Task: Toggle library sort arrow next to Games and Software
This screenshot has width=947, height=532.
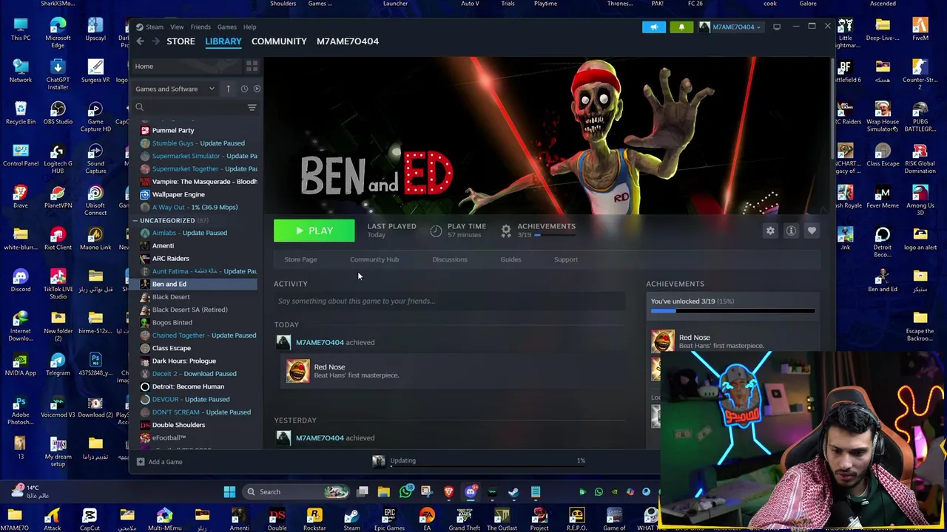Action: 228,89
